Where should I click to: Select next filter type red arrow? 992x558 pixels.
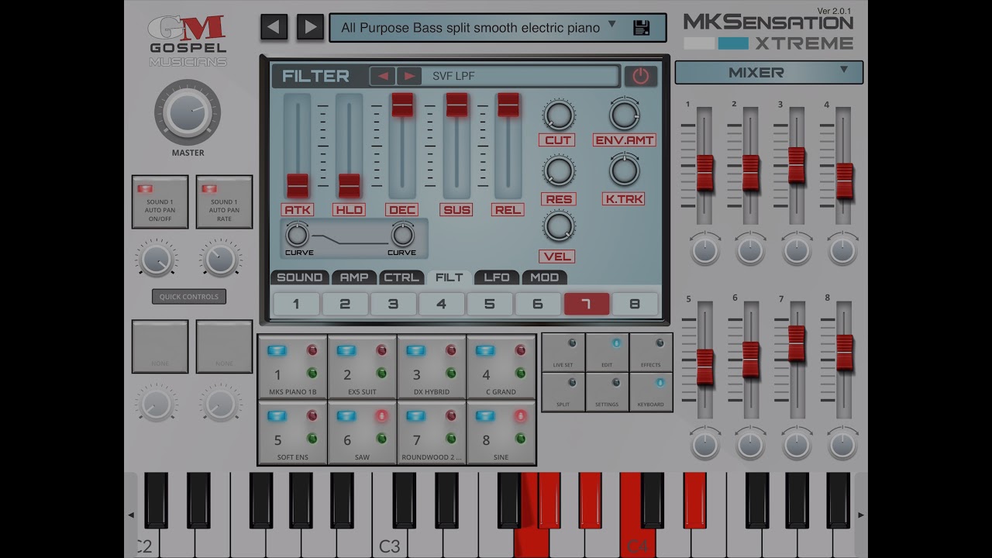click(x=409, y=76)
